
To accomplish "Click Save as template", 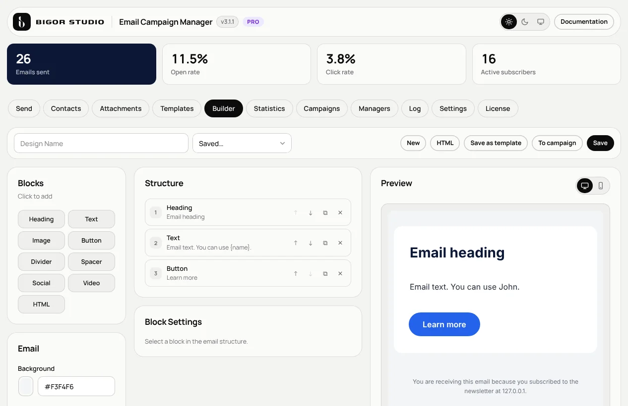I will coord(496,143).
